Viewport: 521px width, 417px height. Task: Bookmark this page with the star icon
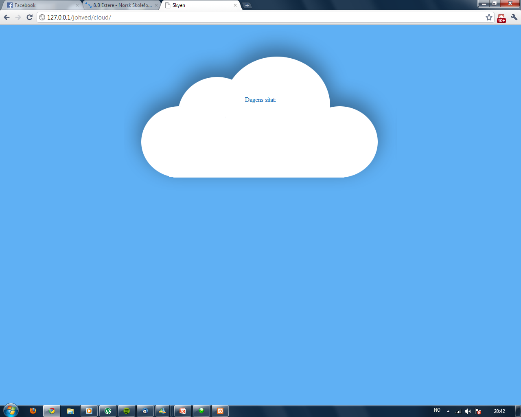[x=489, y=17]
